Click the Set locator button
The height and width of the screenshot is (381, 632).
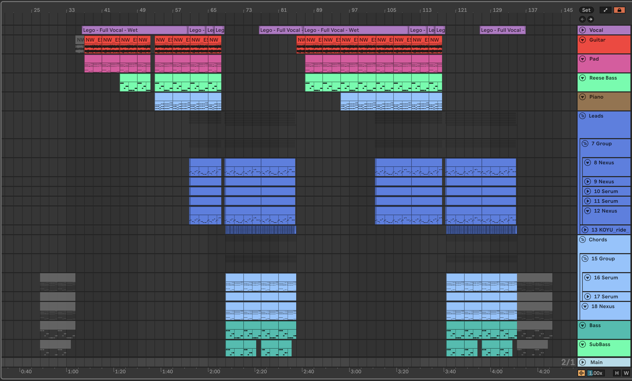(586, 10)
